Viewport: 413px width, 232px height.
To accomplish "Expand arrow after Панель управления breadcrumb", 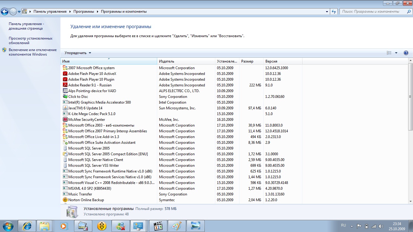I will tap(70, 11).
